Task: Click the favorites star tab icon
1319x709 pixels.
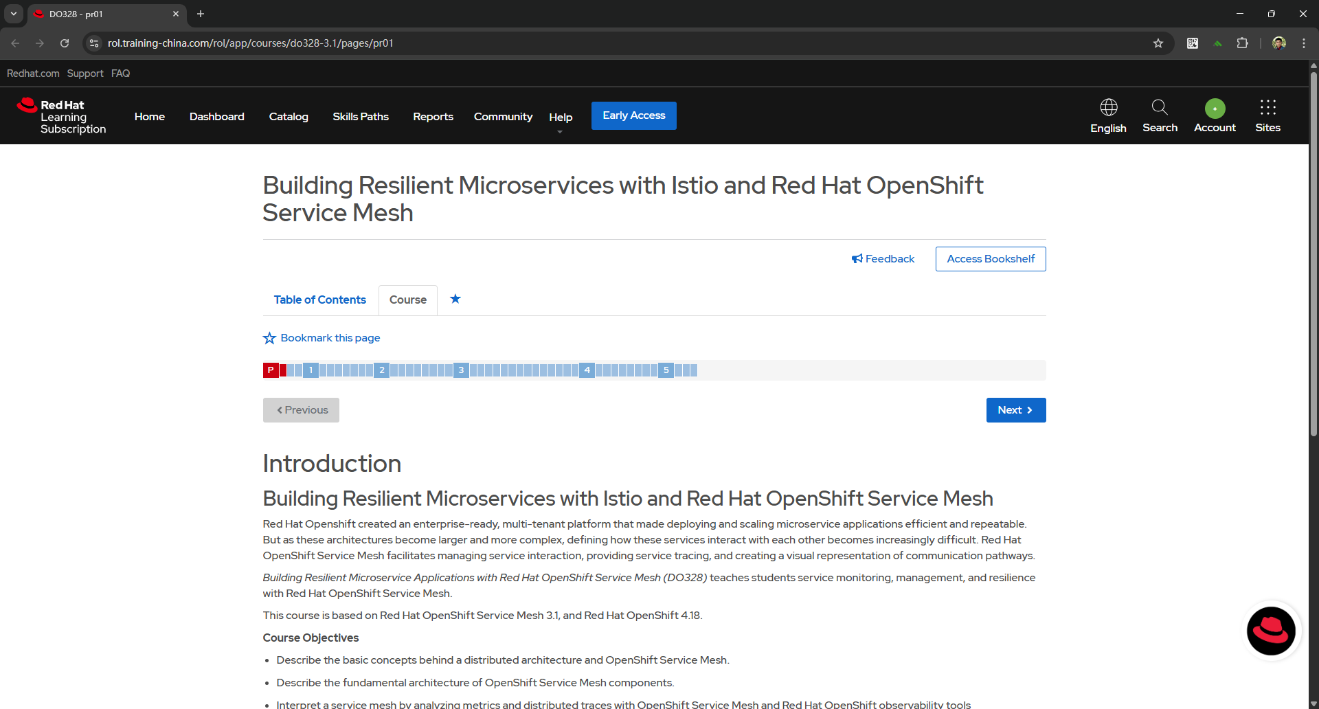Action: 455,299
